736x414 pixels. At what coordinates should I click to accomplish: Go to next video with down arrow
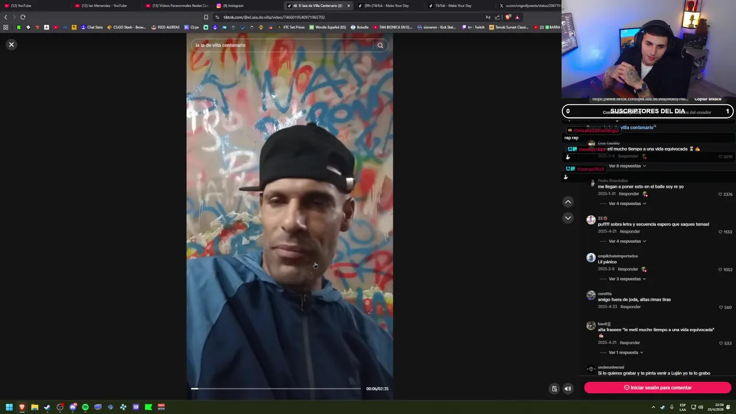click(568, 218)
